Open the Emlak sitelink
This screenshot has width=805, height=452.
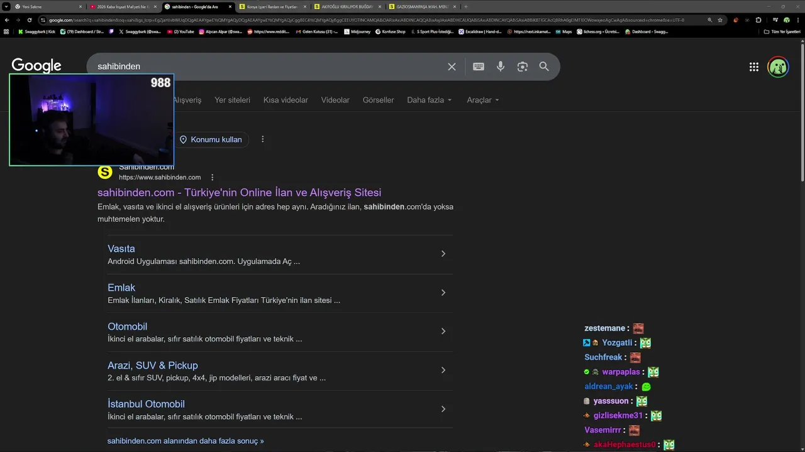(x=121, y=288)
